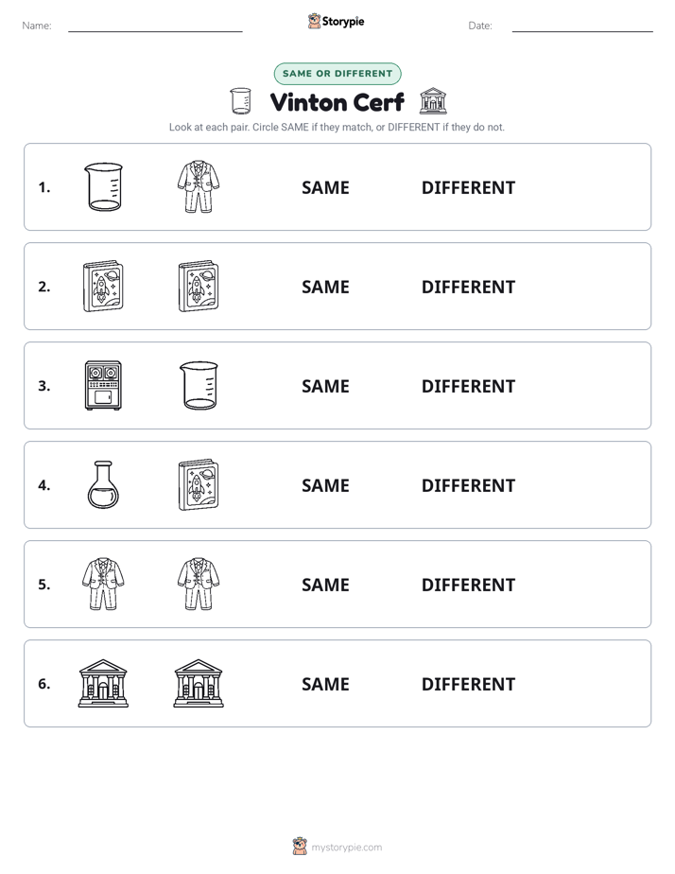Click the round flask icon in row 4
Image resolution: width=675 pixels, height=874 pixels.
(103, 485)
